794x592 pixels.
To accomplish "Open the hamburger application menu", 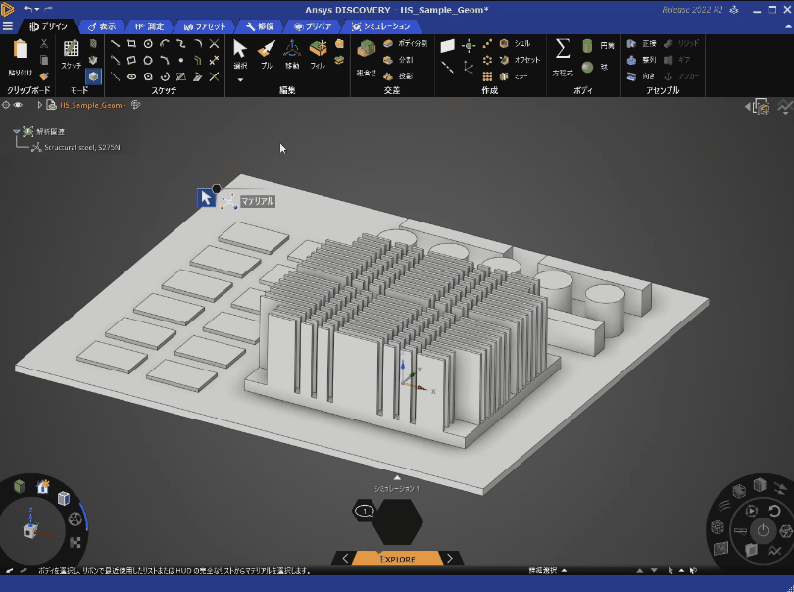I will pos(8,26).
